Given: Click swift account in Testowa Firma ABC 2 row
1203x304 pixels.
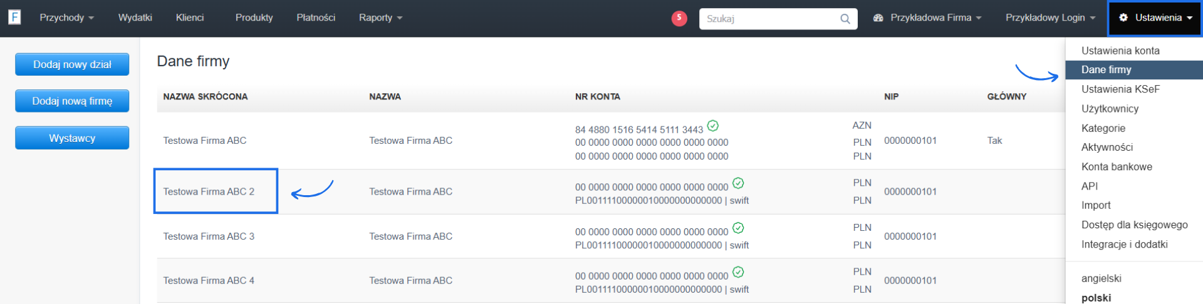Looking at the screenshot, I should [662, 201].
